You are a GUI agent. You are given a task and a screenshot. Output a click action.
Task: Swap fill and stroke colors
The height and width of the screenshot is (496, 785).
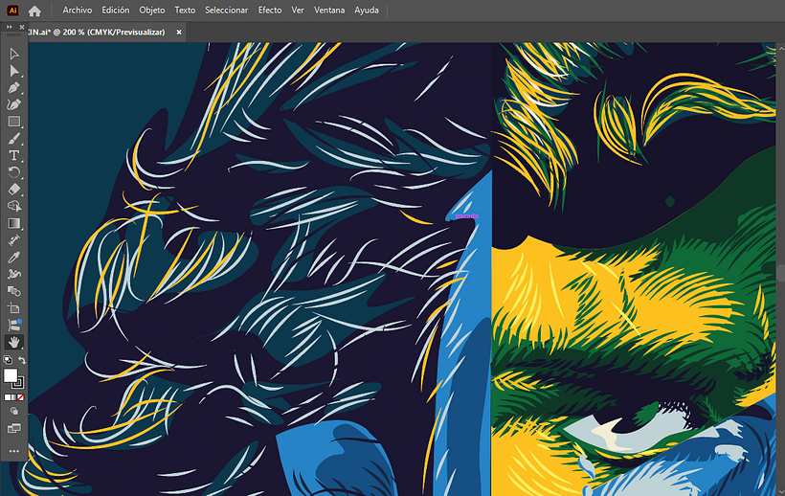(22, 360)
